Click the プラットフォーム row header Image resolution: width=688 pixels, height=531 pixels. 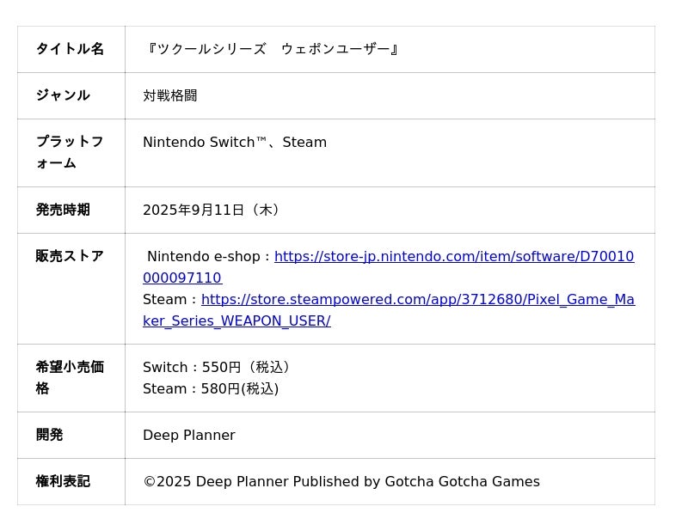[x=70, y=152]
